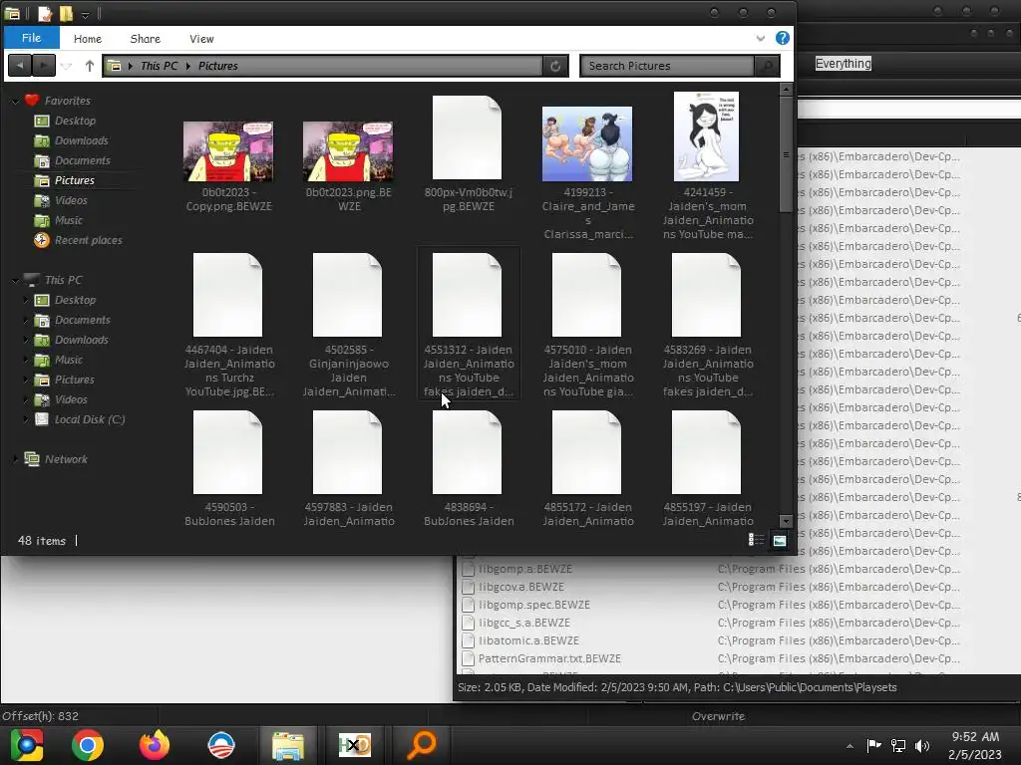Select the 4467404 Jaiden file icon

(x=228, y=295)
